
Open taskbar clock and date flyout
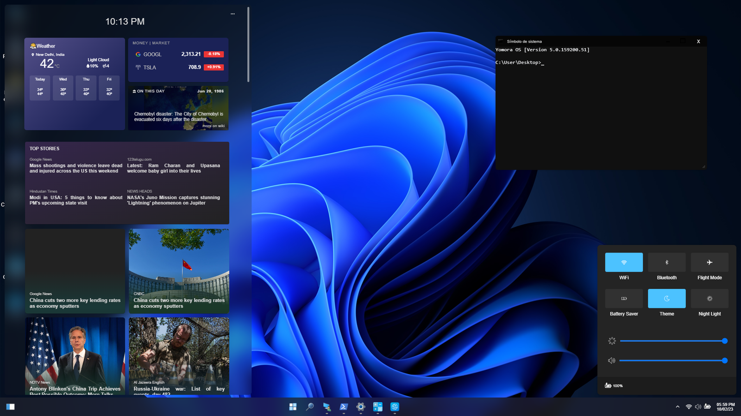725,407
